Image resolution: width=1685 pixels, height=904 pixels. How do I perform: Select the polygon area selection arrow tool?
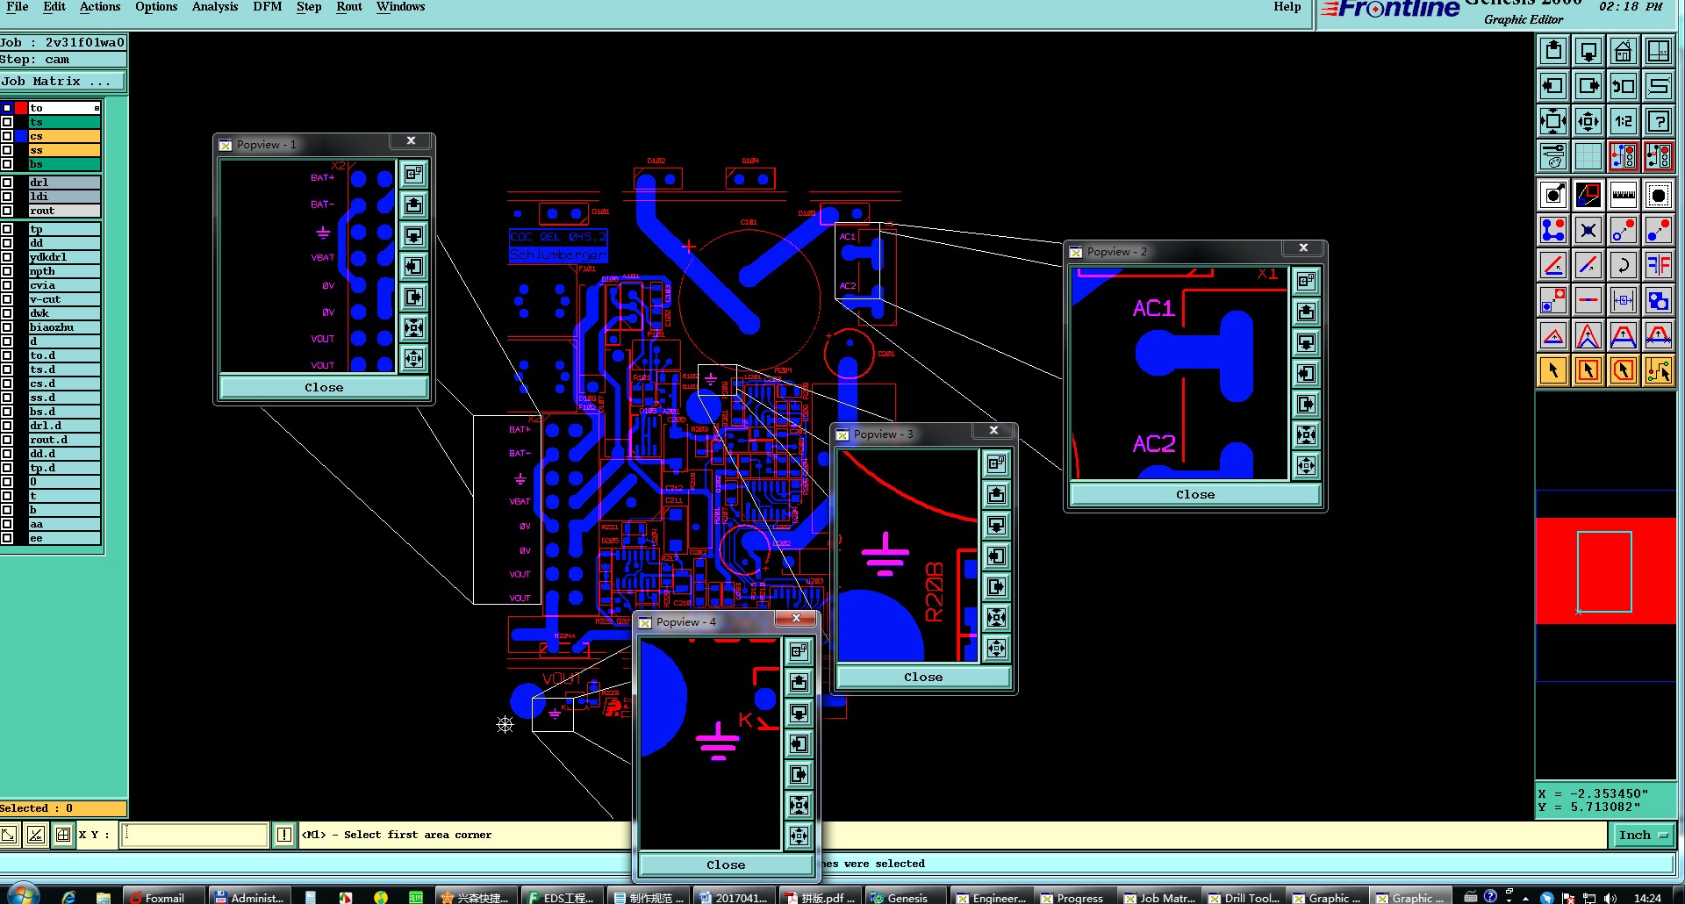click(1624, 370)
